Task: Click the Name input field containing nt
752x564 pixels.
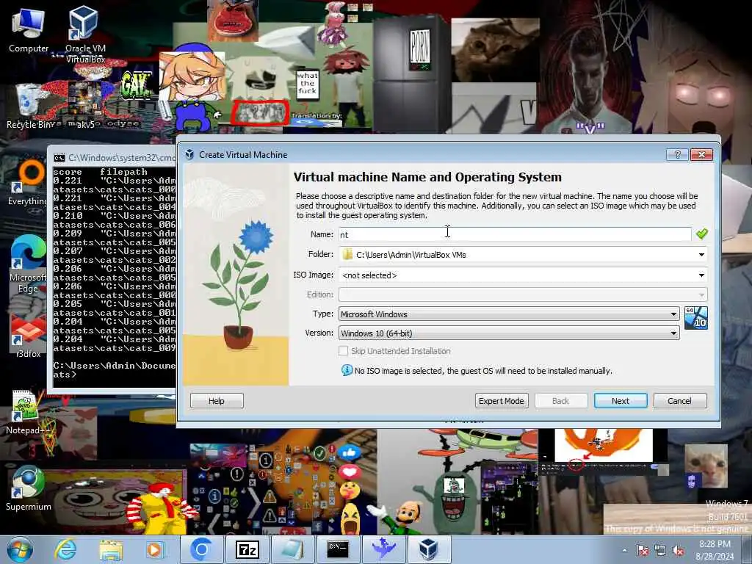Action: pyautogui.click(x=515, y=234)
